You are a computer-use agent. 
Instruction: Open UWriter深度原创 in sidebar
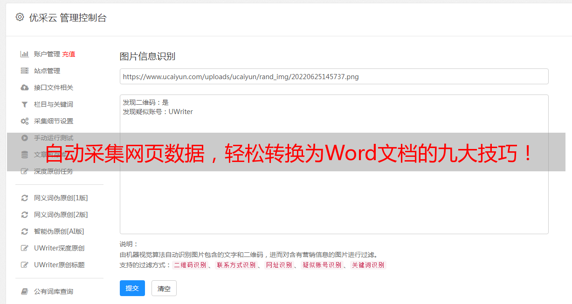pos(59,248)
